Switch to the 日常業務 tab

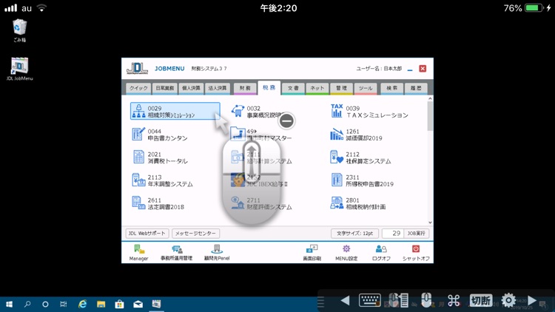pos(165,88)
